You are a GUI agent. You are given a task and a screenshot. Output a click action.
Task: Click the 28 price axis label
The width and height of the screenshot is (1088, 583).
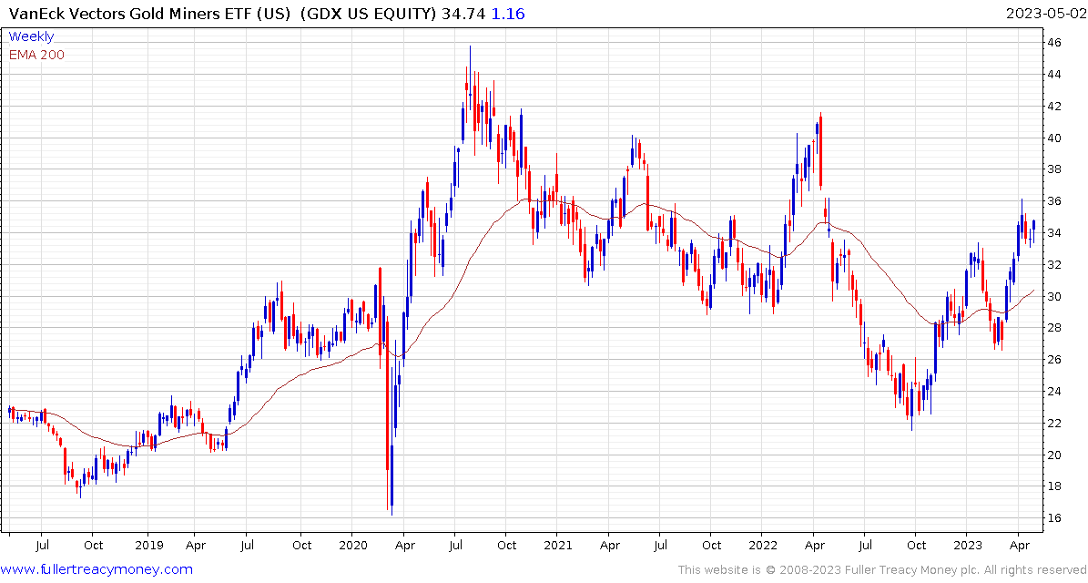1054,328
